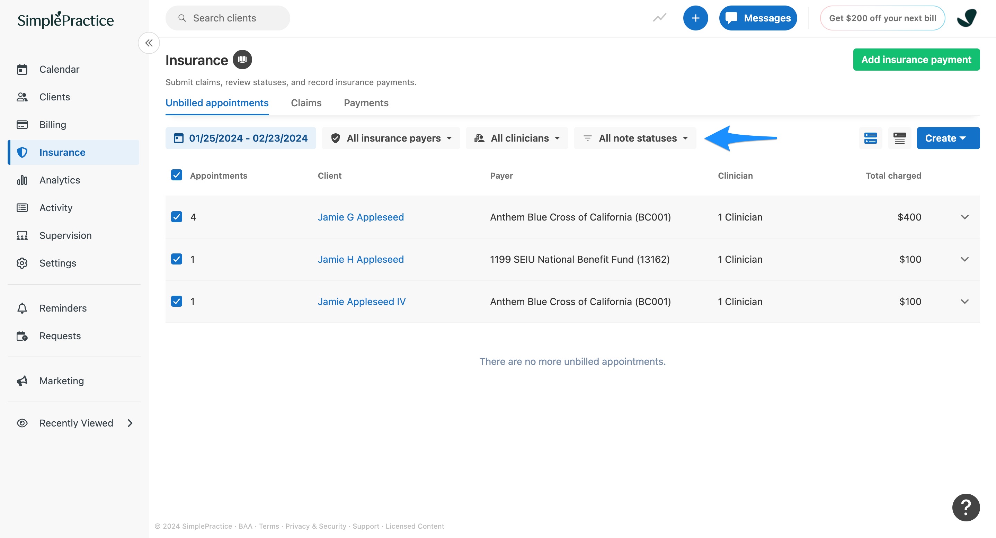Screen dimensions: 996x538
Task: Open the Supervision icon
Action: pyautogui.click(x=22, y=235)
